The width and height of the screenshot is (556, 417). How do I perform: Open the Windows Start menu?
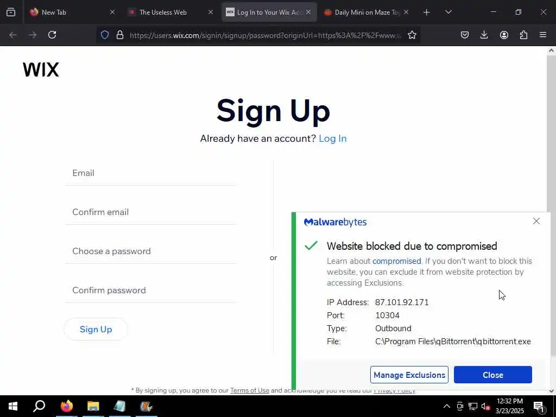pyautogui.click(x=13, y=406)
